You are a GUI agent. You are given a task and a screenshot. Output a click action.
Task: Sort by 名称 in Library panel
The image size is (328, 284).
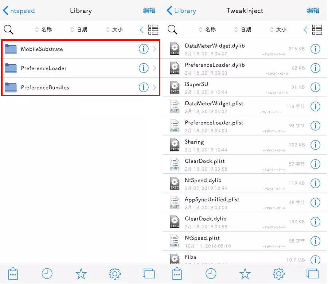coord(43,29)
